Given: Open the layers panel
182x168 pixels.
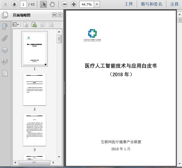Looking at the screenshot, I should point(5,50).
